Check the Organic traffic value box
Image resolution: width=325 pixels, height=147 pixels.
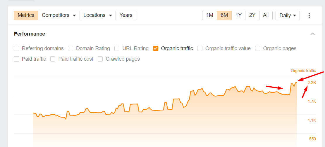(200, 48)
